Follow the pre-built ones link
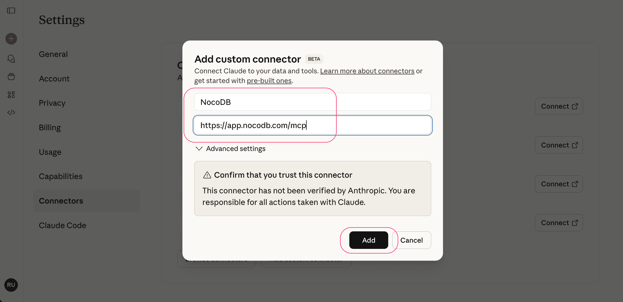623x302 pixels. click(269, 80)
